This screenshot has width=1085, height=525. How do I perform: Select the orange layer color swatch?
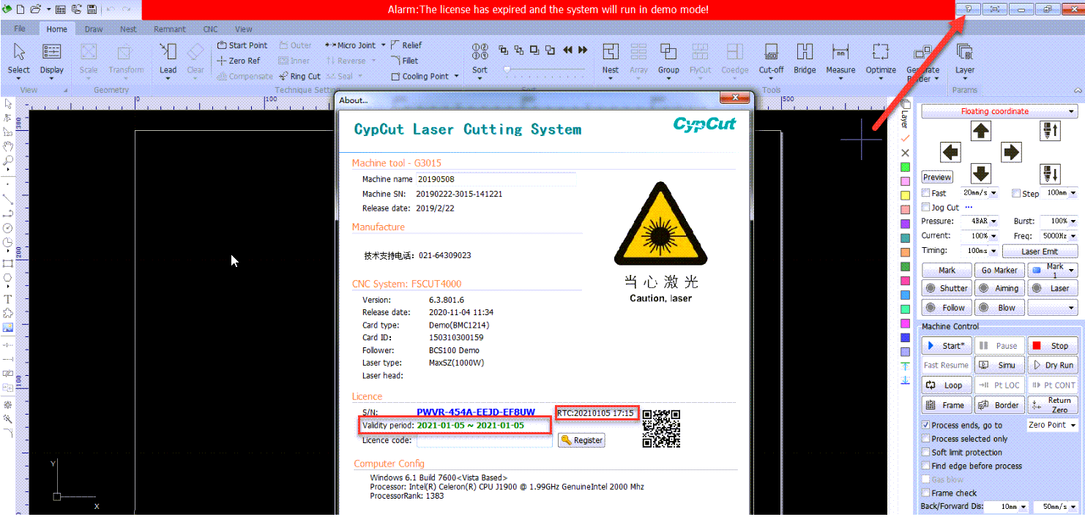[x=906, y=252]
